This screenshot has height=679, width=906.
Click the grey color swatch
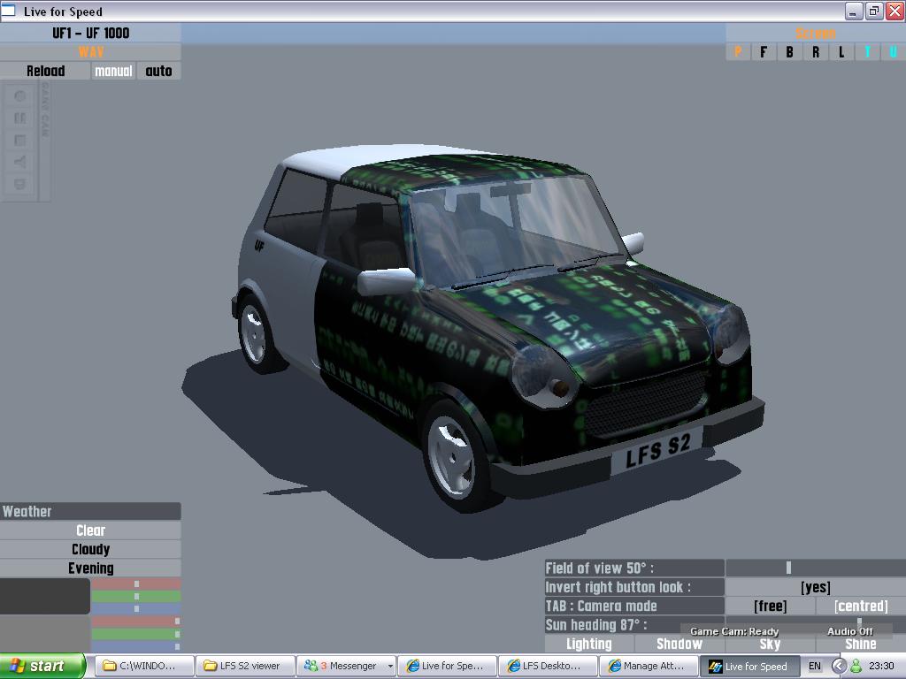click(x=45, y=633)
